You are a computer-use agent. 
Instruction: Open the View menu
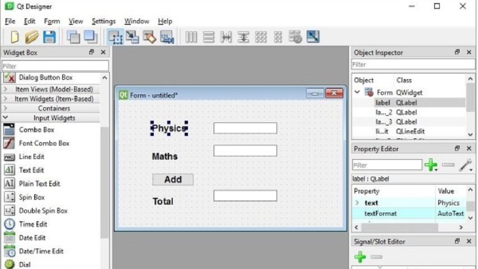click(x=75, y=21)
